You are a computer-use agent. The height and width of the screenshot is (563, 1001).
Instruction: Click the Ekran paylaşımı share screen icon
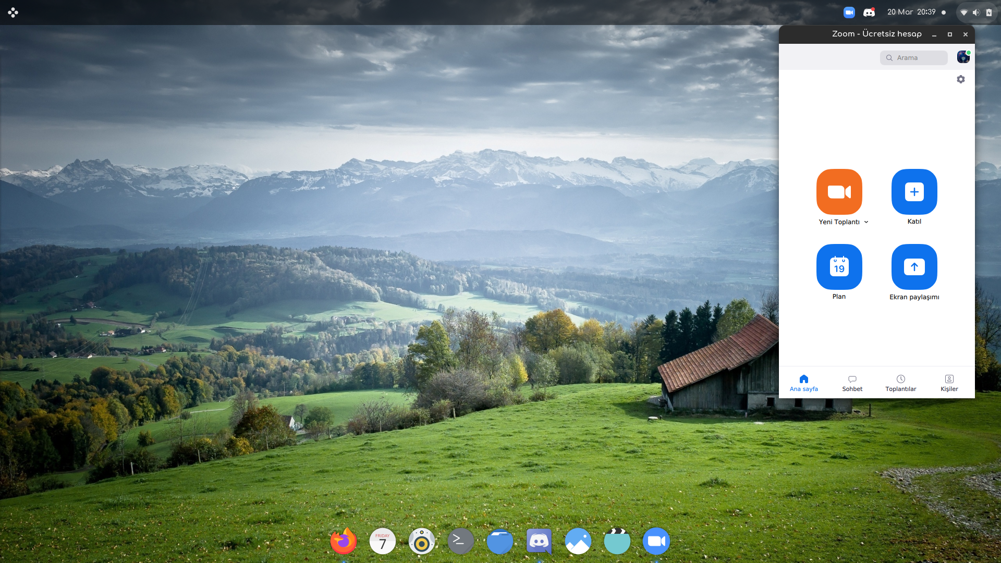[x=914, y=267]
